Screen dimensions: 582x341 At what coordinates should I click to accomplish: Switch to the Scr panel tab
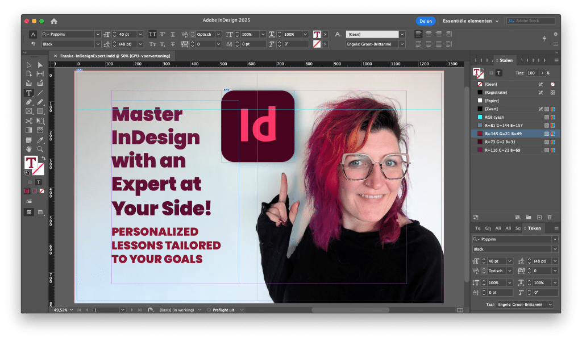point(518,228)
